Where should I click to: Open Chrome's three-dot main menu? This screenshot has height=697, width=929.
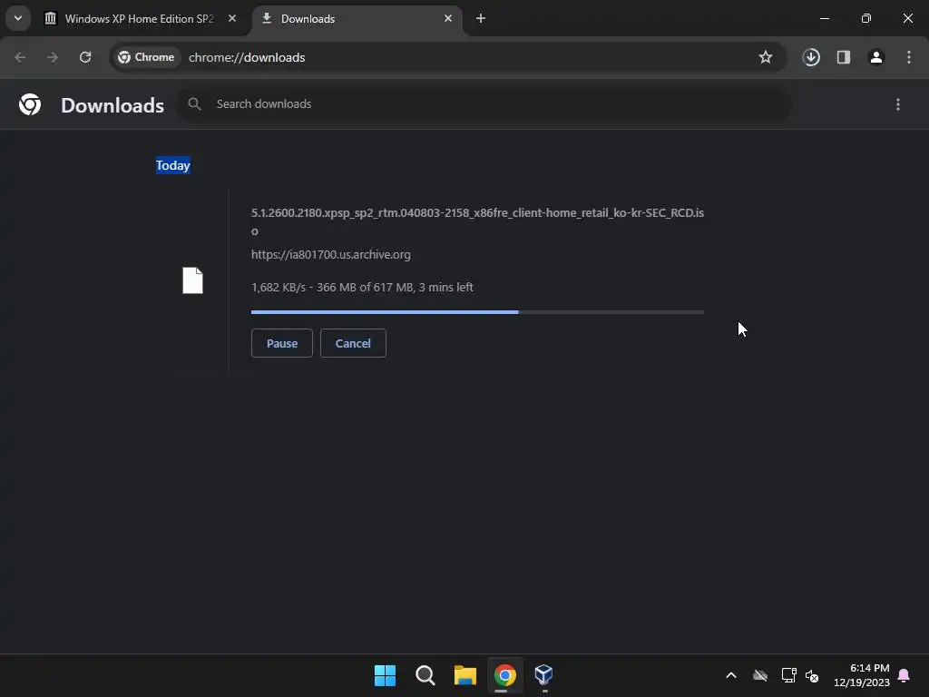pyautogui.click(x=909, y=57)
